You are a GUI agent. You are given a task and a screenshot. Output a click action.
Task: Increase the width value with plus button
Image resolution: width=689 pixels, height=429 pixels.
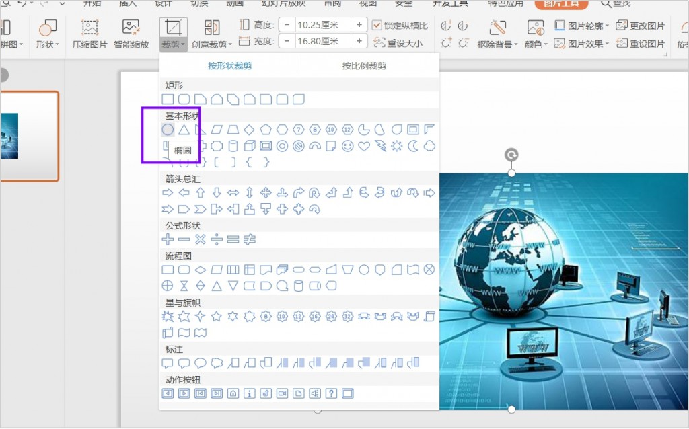(x=359, y=41)
